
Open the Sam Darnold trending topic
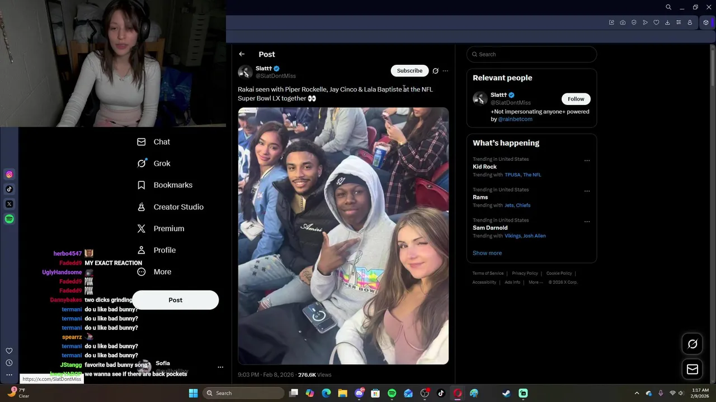tap(490, 228)
